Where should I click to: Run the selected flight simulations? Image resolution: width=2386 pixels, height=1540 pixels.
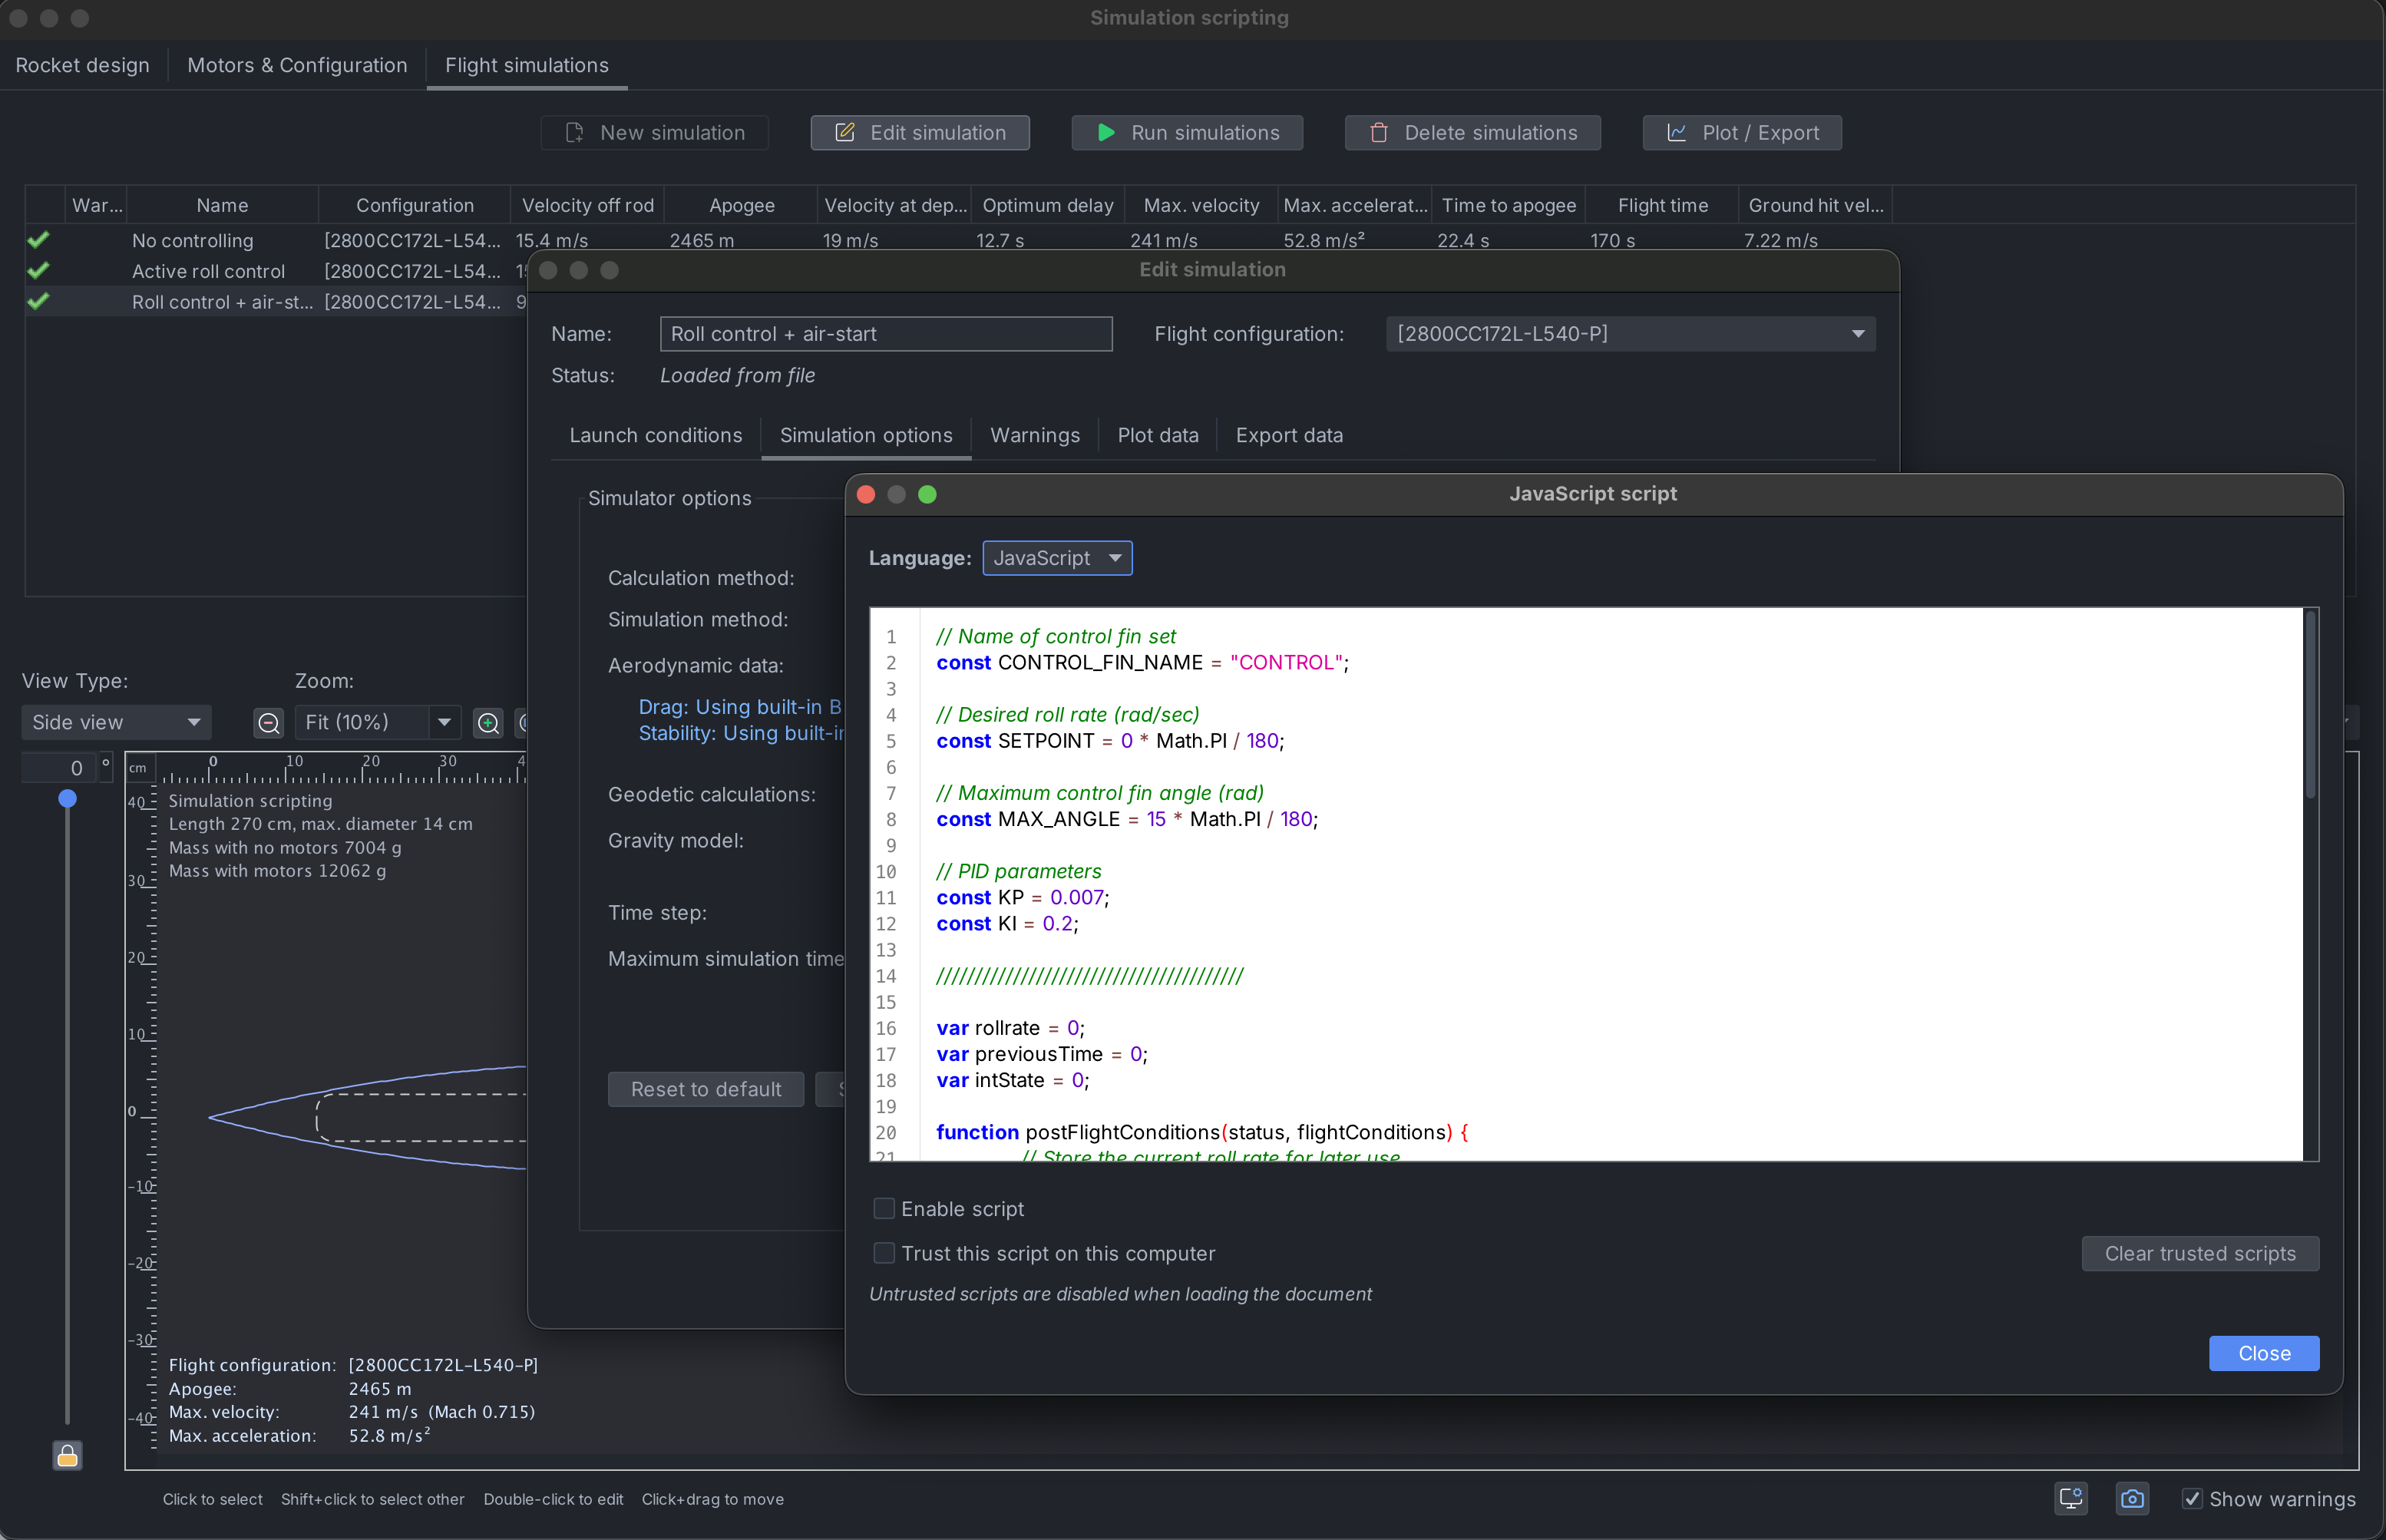pos(1186,132)
